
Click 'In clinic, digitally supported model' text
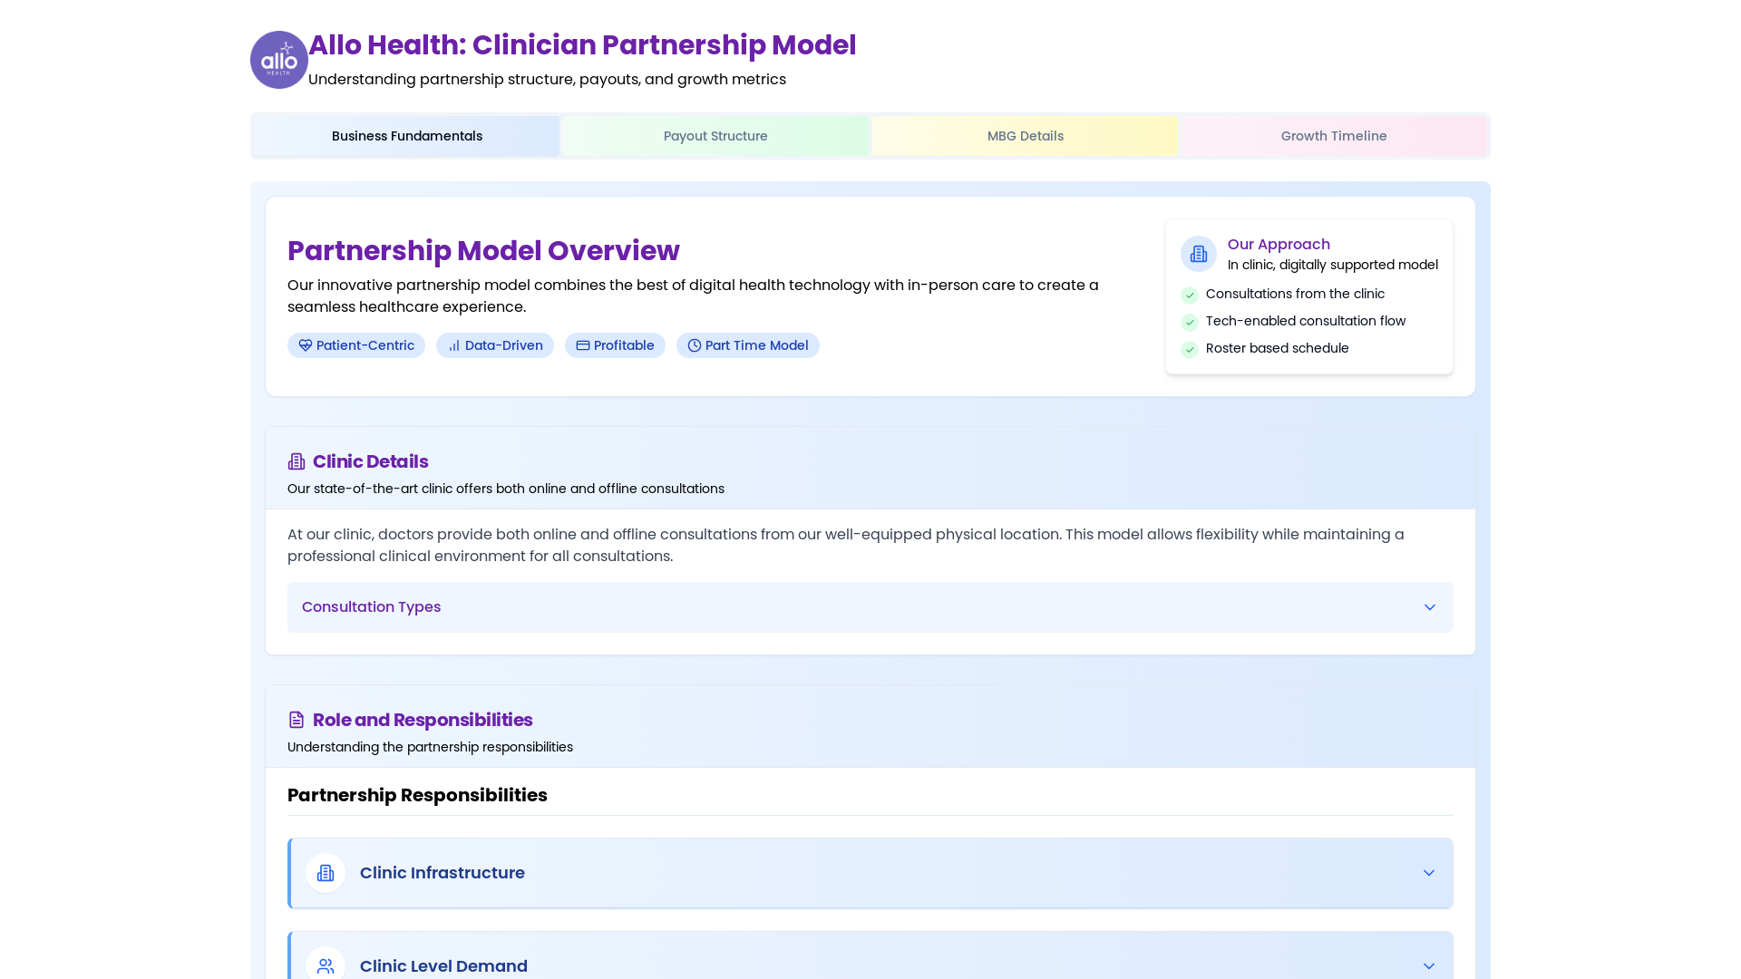1333,265
